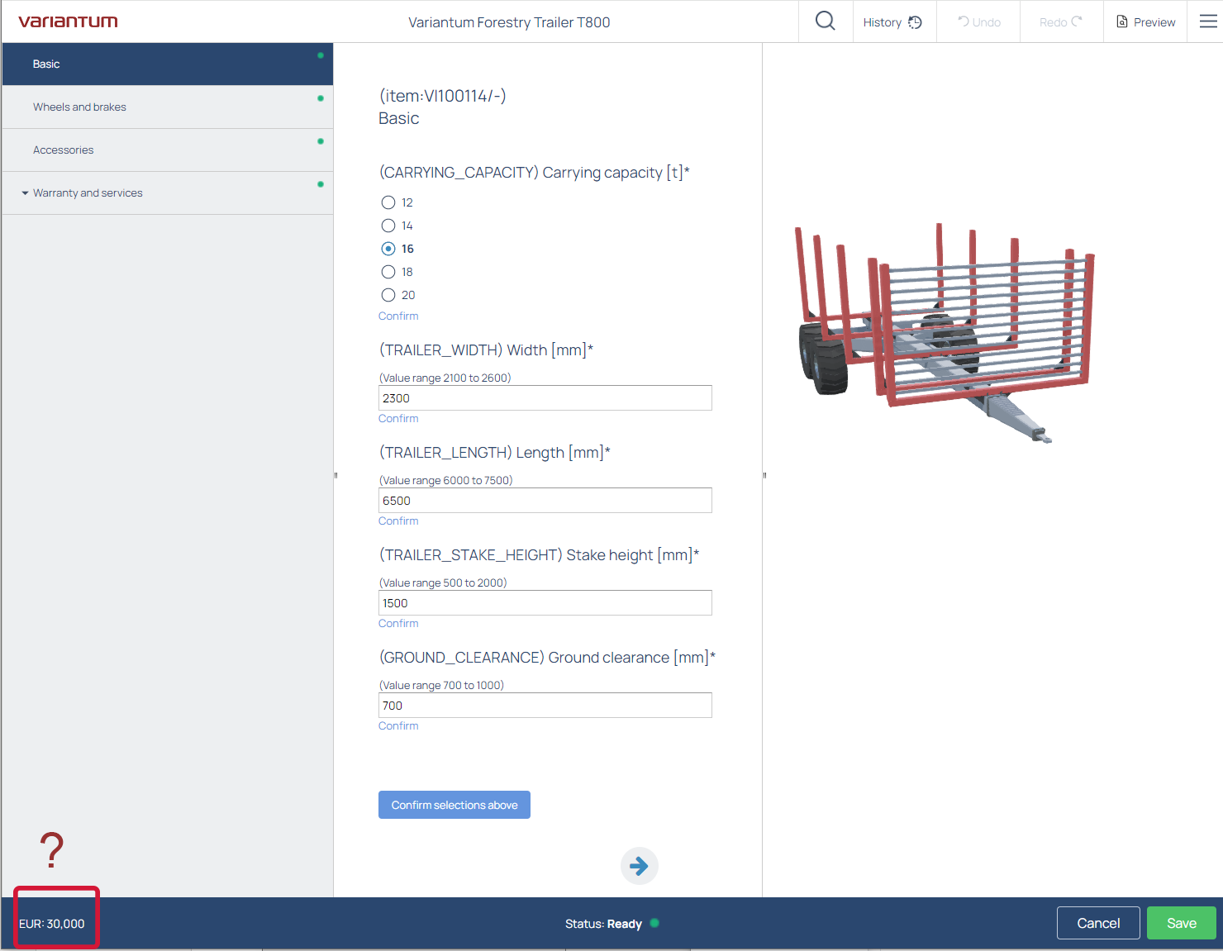
Task: Confirm carrying capacity selection
Action: point(398,316)
